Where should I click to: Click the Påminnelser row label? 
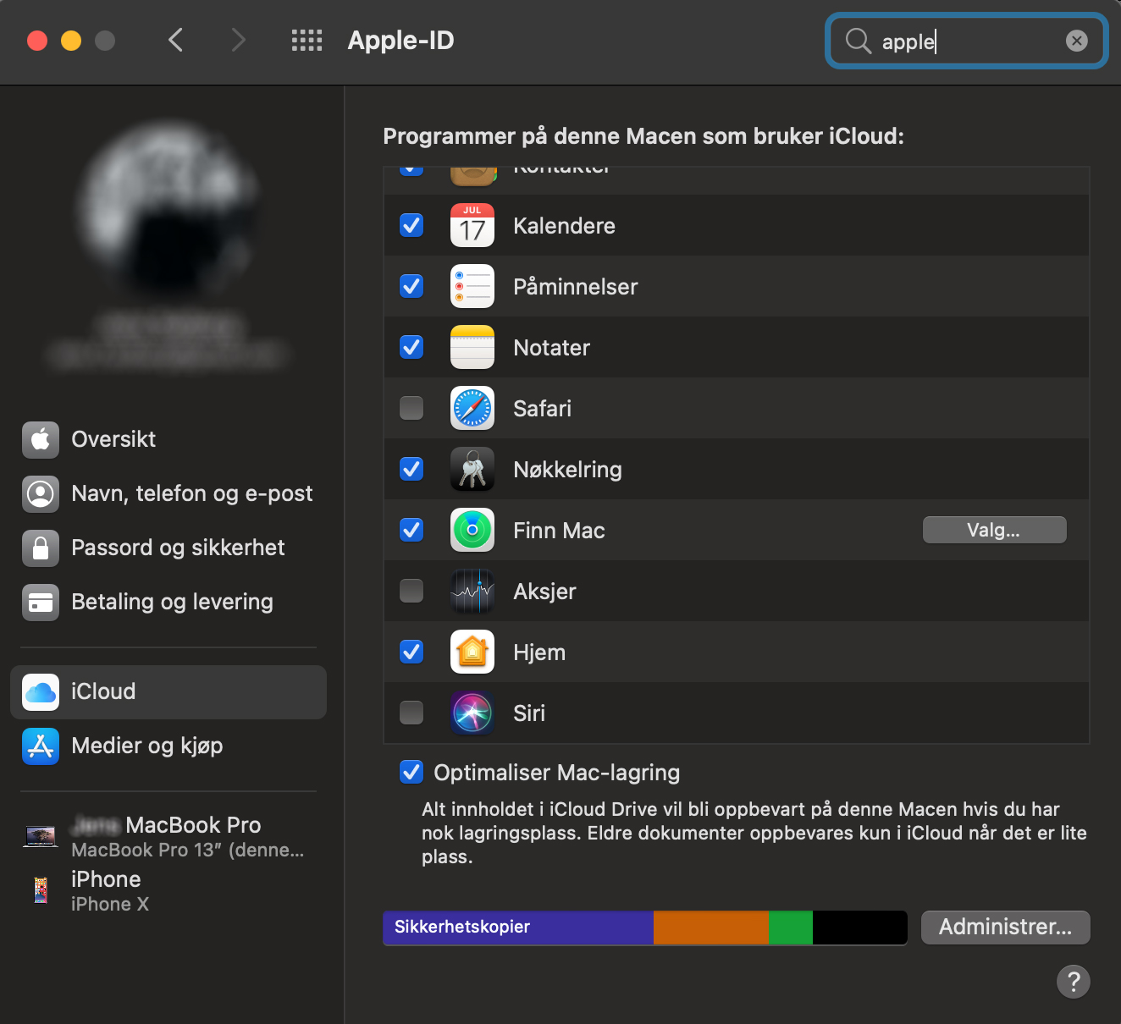576,287
